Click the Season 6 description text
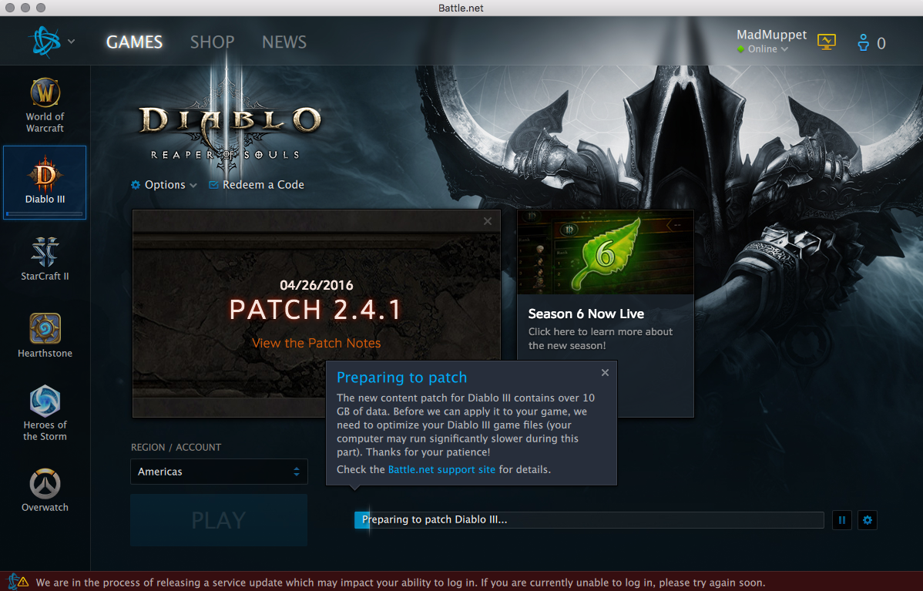 click(600, 338)
